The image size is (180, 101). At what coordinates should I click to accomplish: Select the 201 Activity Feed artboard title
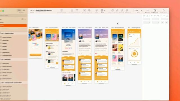(51, 27)
